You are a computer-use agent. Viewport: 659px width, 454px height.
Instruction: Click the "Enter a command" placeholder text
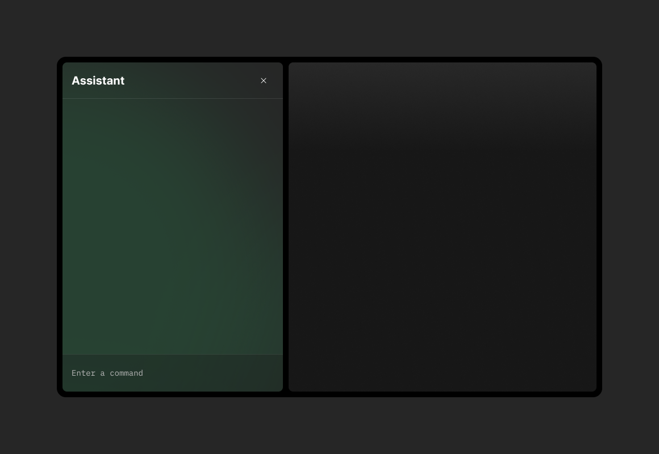point(107,373)
